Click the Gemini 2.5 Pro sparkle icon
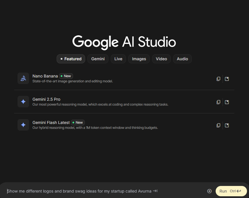This screenshot has height=198, width=249. pyautogui.click(x=23, y=102)
